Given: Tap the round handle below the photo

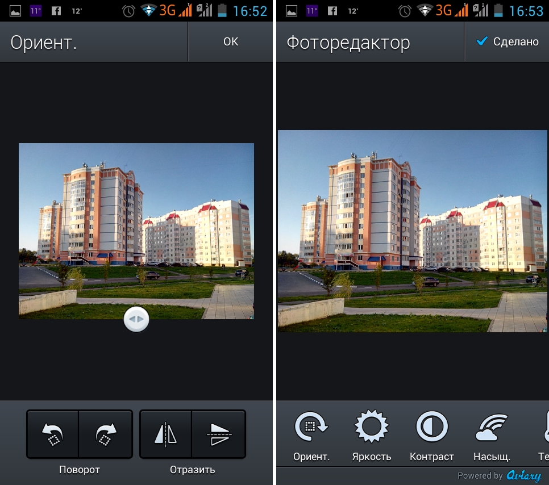Looking at the screenshot, I should click(136, 319).
